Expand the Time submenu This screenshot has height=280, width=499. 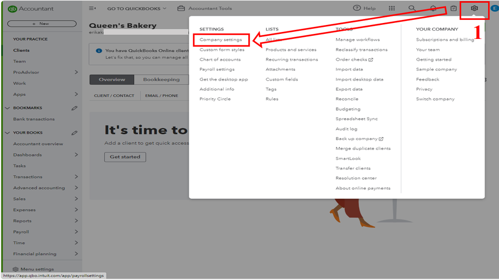[76, 243]
